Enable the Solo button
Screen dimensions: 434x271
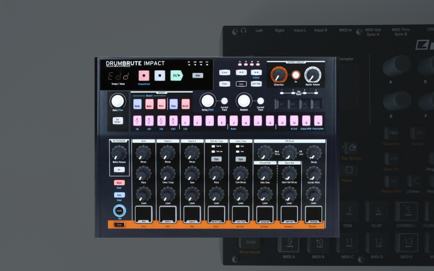pyautogui.click(x=119, y=195)
